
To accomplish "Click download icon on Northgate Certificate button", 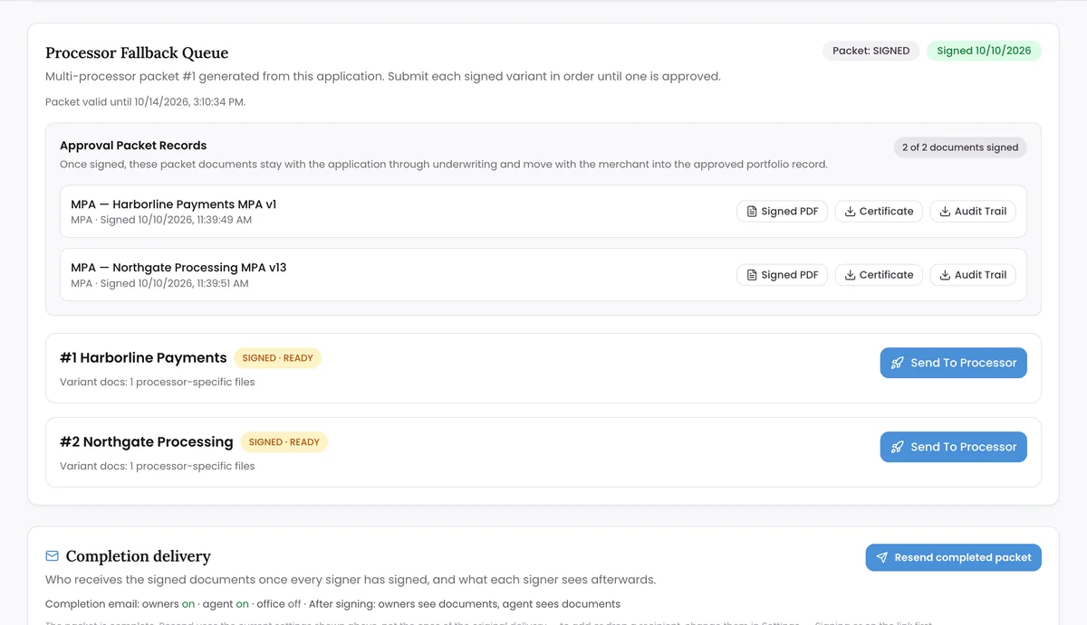I will click(850, 275).
